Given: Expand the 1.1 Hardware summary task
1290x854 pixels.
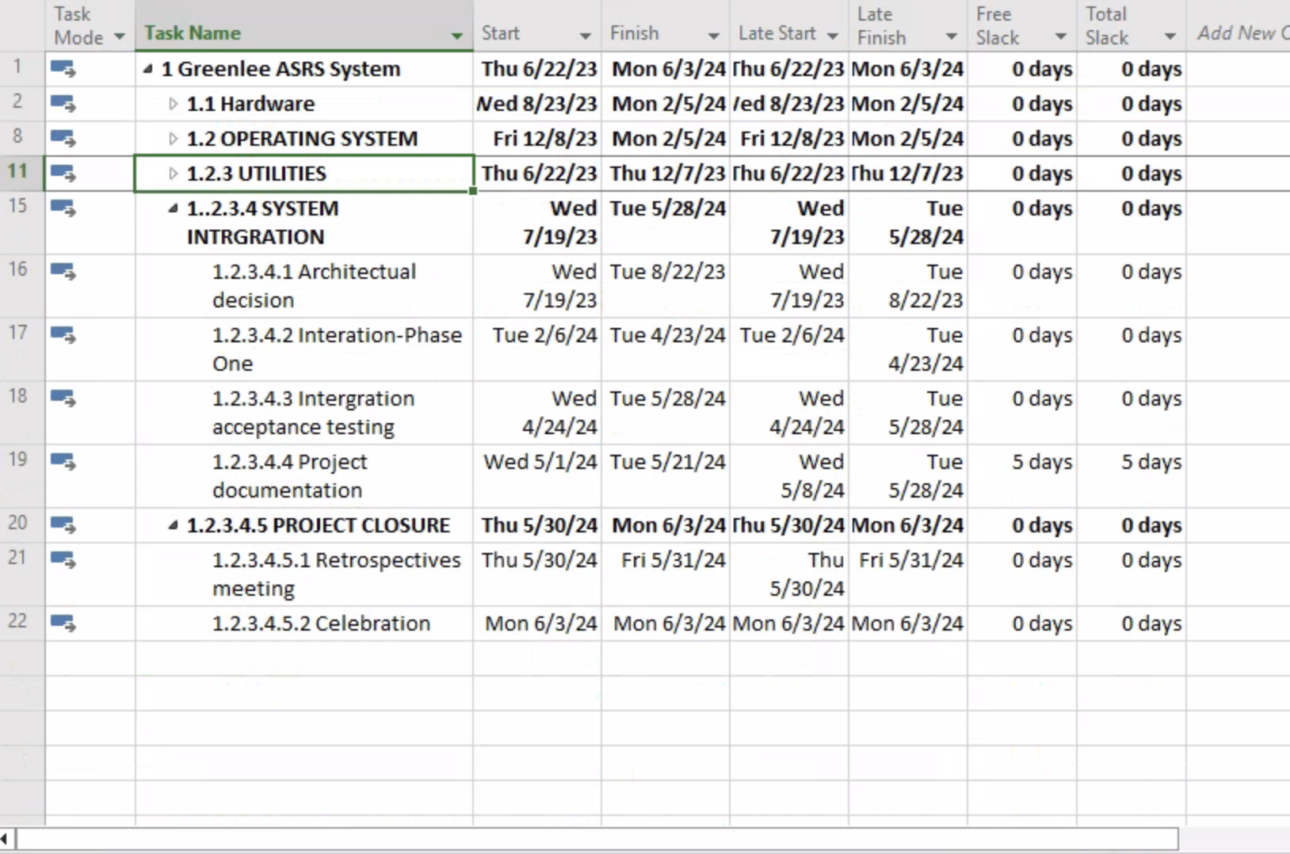Looking at the screenshot, I should (173, 103).
